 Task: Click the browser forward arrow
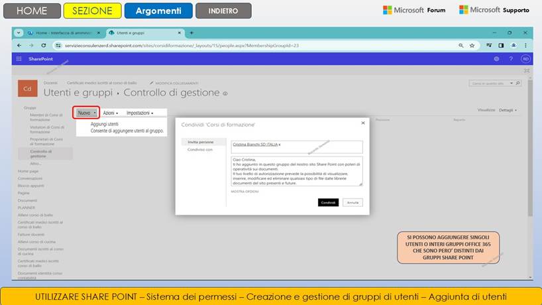pos(31,45)
